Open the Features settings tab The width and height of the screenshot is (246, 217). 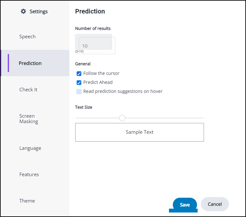pos(29,175)
